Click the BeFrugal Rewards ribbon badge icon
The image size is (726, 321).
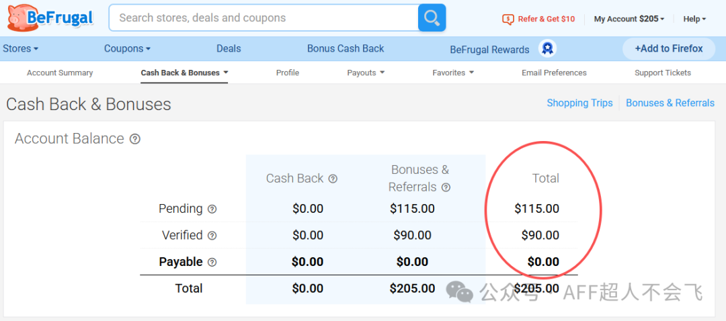pos(547,48)
